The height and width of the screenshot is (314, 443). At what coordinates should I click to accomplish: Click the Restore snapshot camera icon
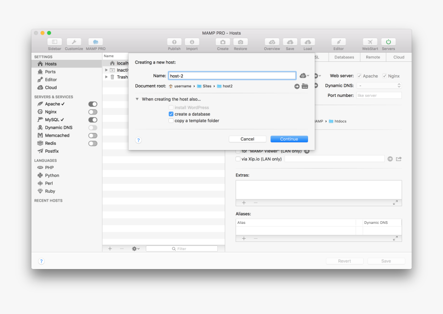pyautogui.click(x=241, y=42)
